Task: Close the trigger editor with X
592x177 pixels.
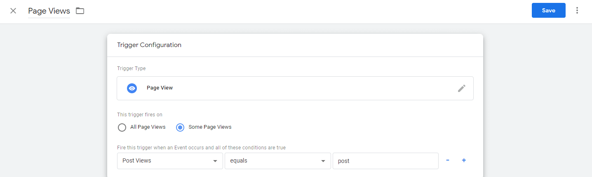Action: [x=13, y=11]
